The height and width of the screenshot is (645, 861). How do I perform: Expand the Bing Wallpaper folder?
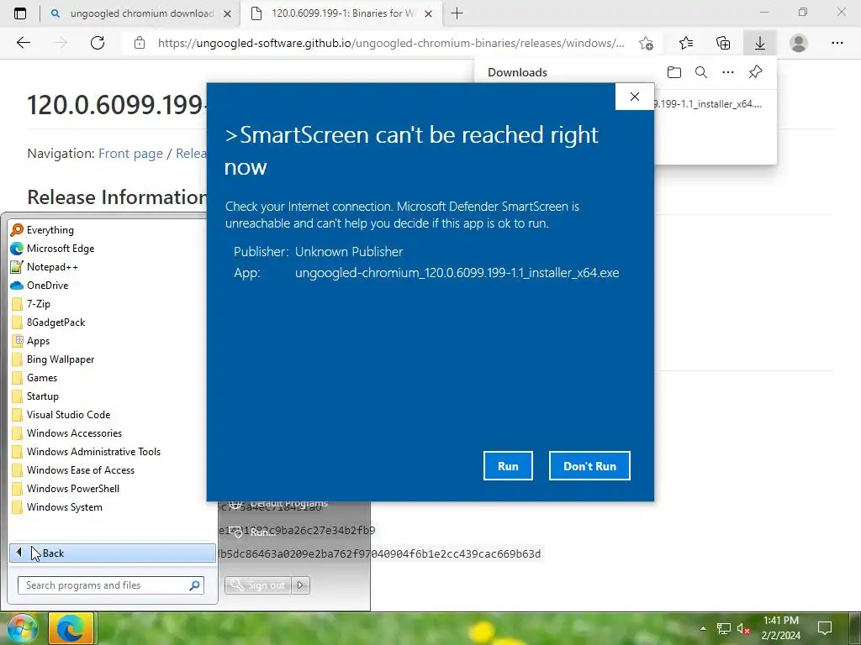tap(112, 359)
